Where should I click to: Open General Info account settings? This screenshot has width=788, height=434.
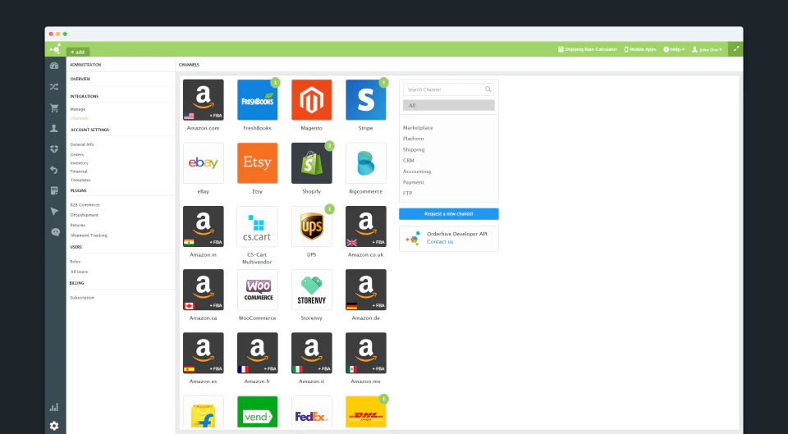coord(82,144)
